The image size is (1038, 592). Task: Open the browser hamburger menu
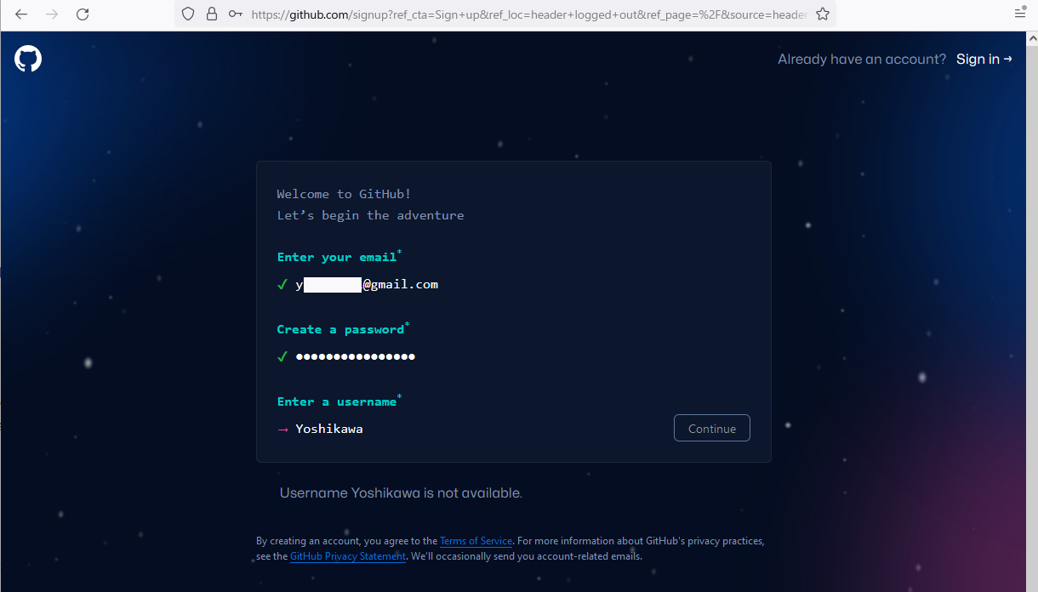click(x=1020, y=14)
